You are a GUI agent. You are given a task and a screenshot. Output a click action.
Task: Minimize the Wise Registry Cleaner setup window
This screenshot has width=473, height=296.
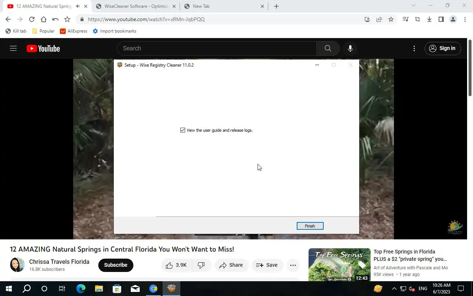point(317,65)
